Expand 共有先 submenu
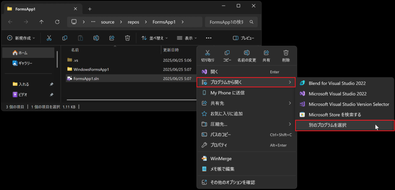395x190 pixels. pos(246,103)
